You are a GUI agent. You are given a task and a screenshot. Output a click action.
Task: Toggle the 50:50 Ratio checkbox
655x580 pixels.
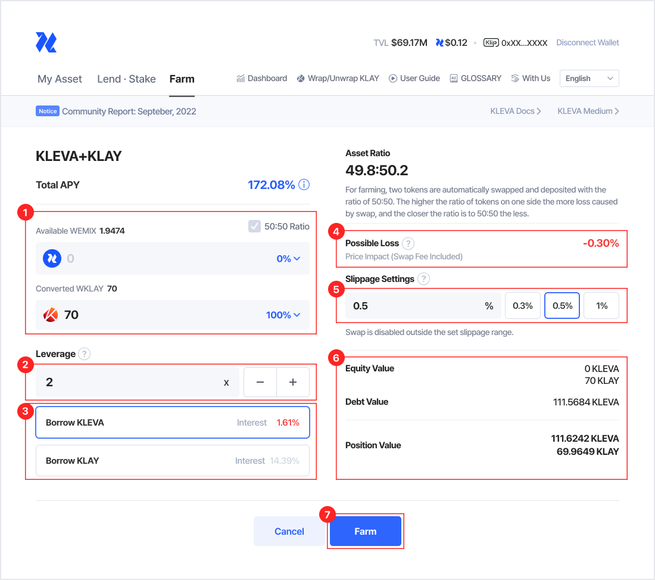(255, 227)
